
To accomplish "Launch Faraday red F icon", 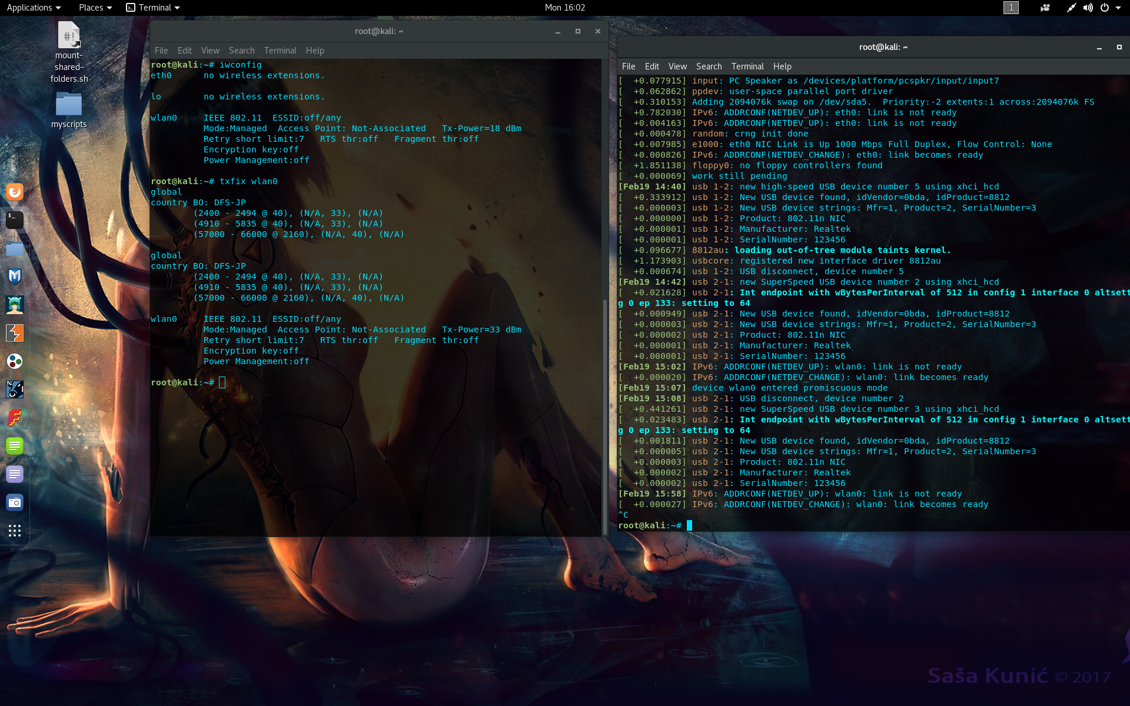I will click(x=15, y=418).
